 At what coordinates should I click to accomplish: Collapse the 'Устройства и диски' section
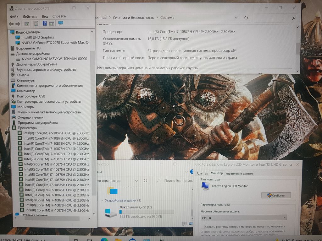pos(102,200)
